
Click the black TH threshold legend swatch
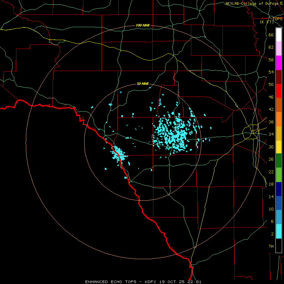pos(279,246)
